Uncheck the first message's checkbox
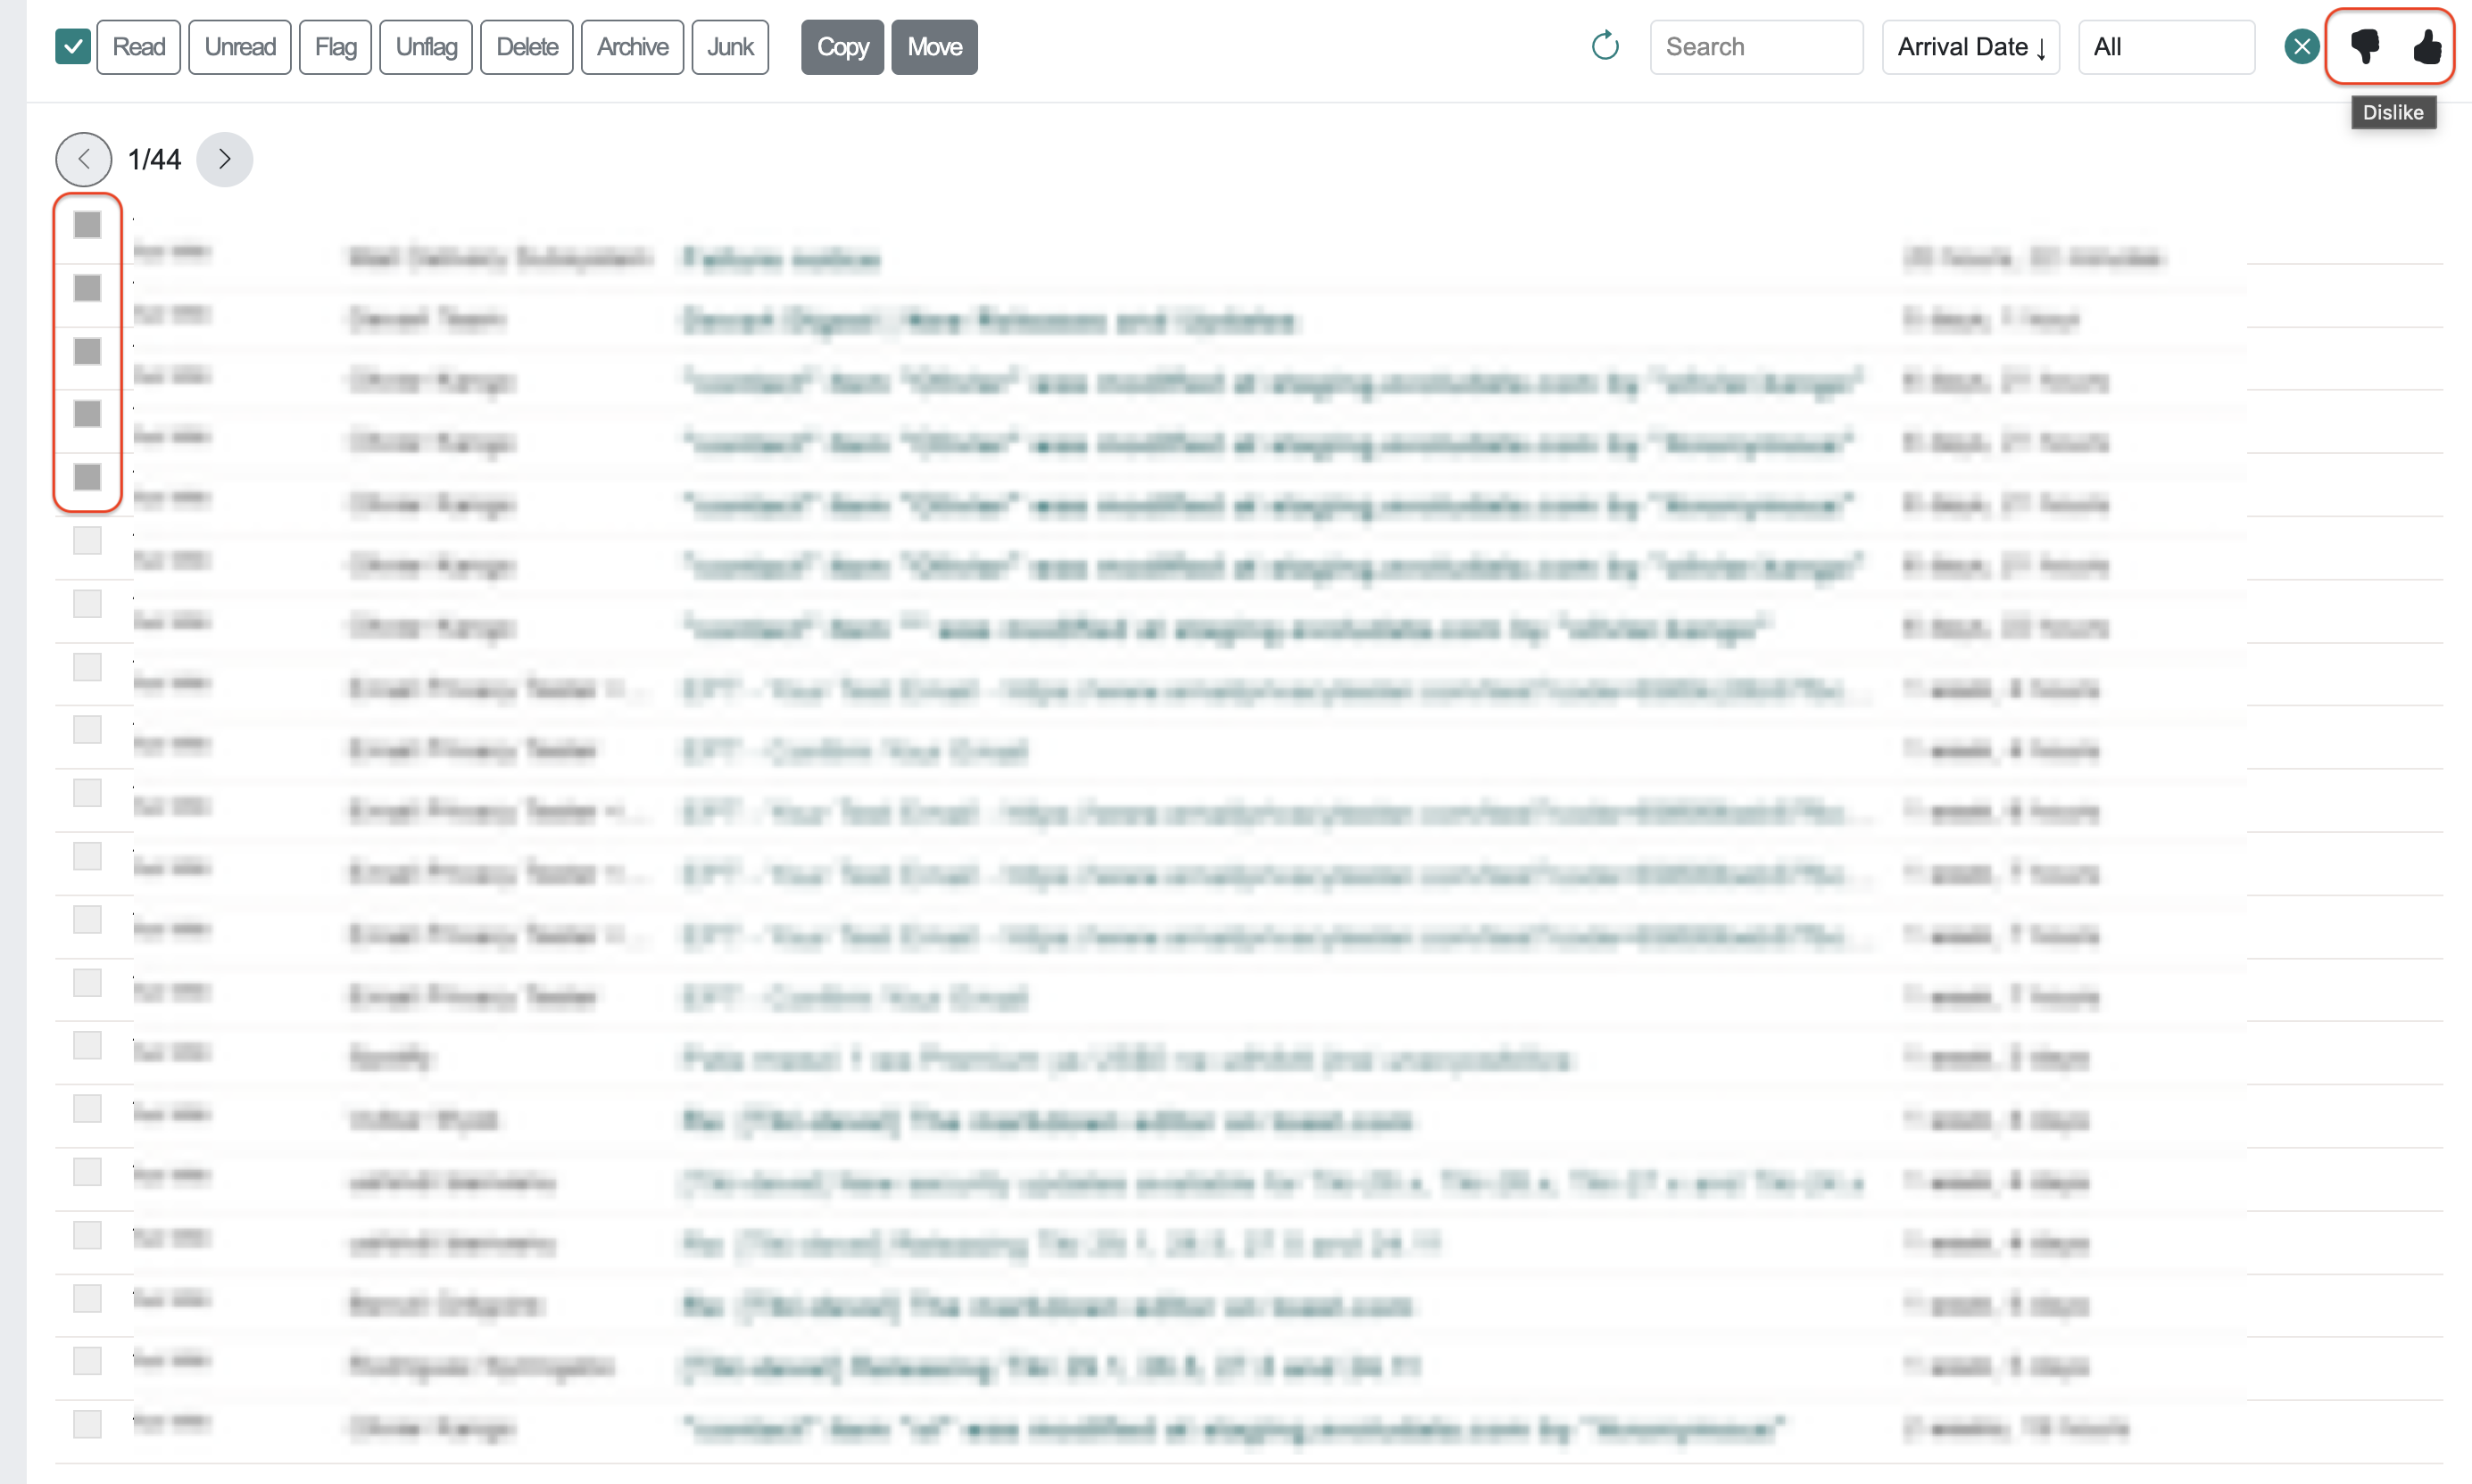 pyautogui.click(x=88, y=225)
